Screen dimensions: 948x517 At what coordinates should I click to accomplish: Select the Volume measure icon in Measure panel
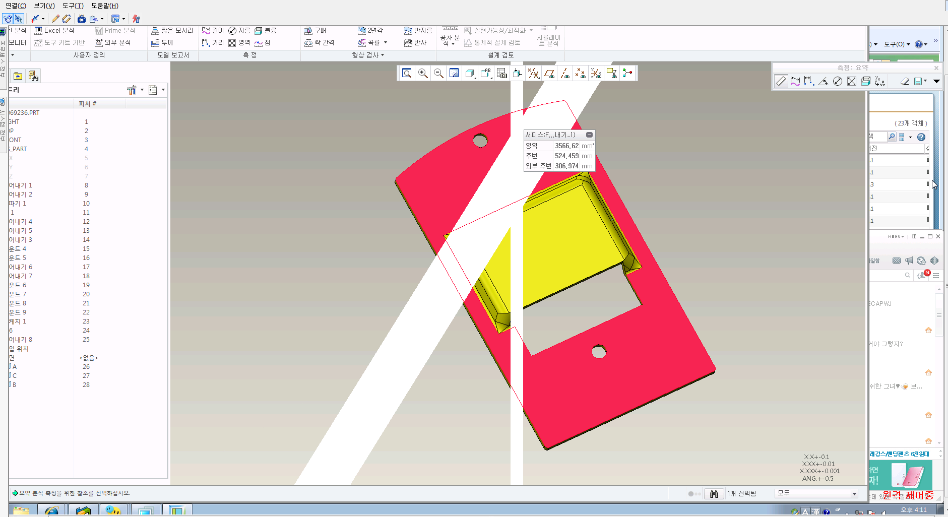tap(866, 81)
